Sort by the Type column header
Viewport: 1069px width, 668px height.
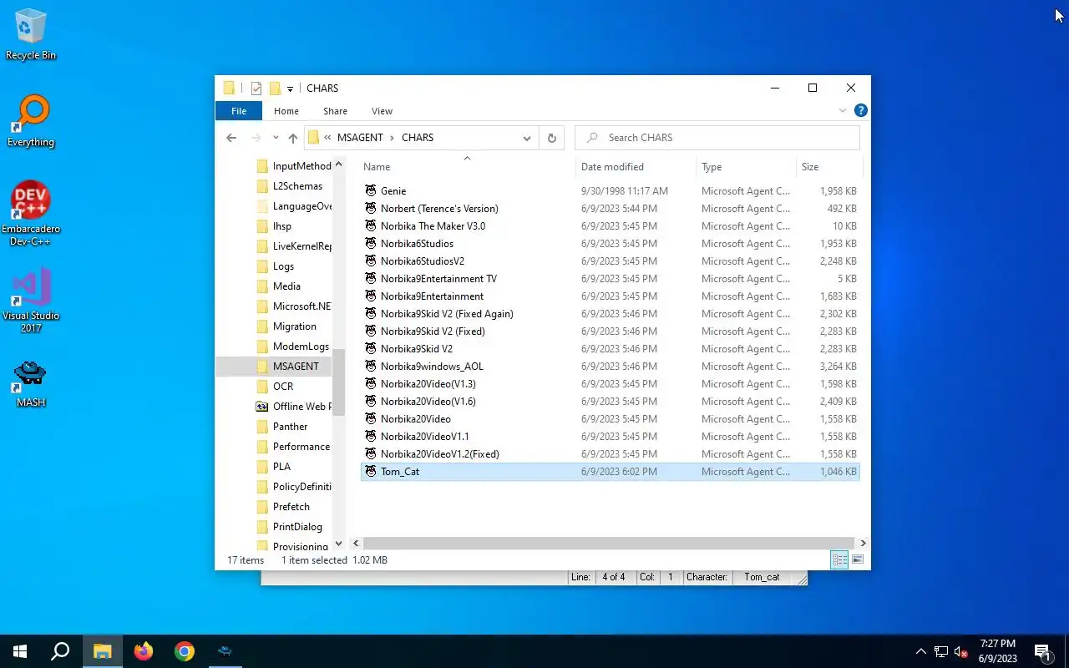click(x=746, y=167)
